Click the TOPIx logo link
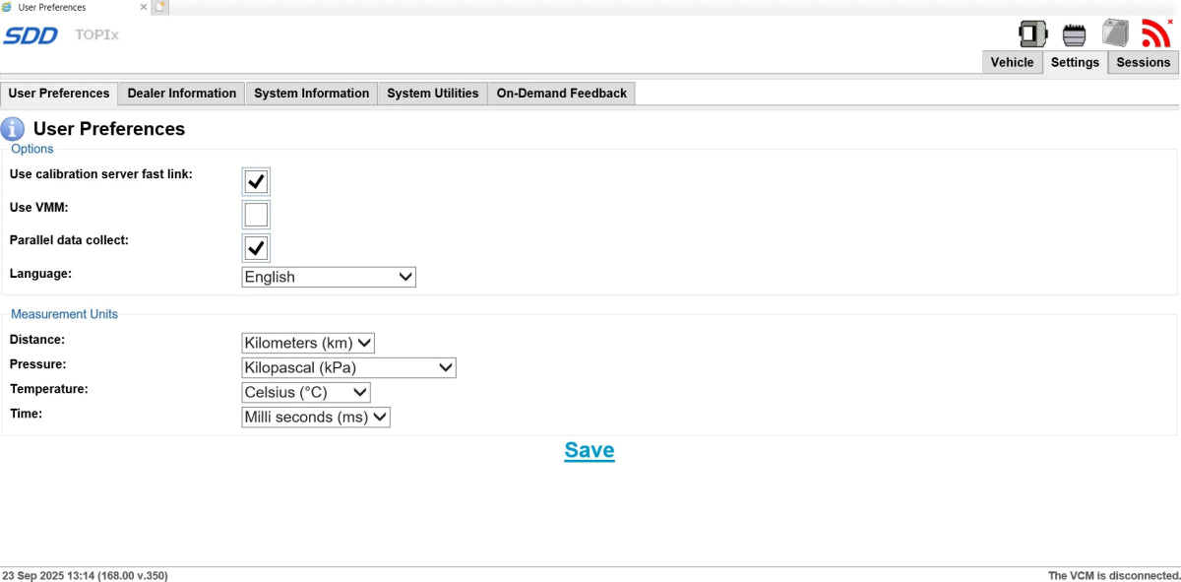 pyautogui.click(x=96, y=35)
